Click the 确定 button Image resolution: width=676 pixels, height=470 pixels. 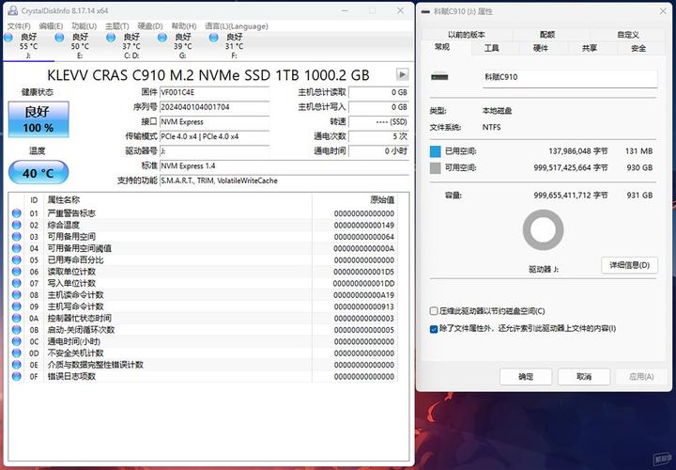click(526, 377)
